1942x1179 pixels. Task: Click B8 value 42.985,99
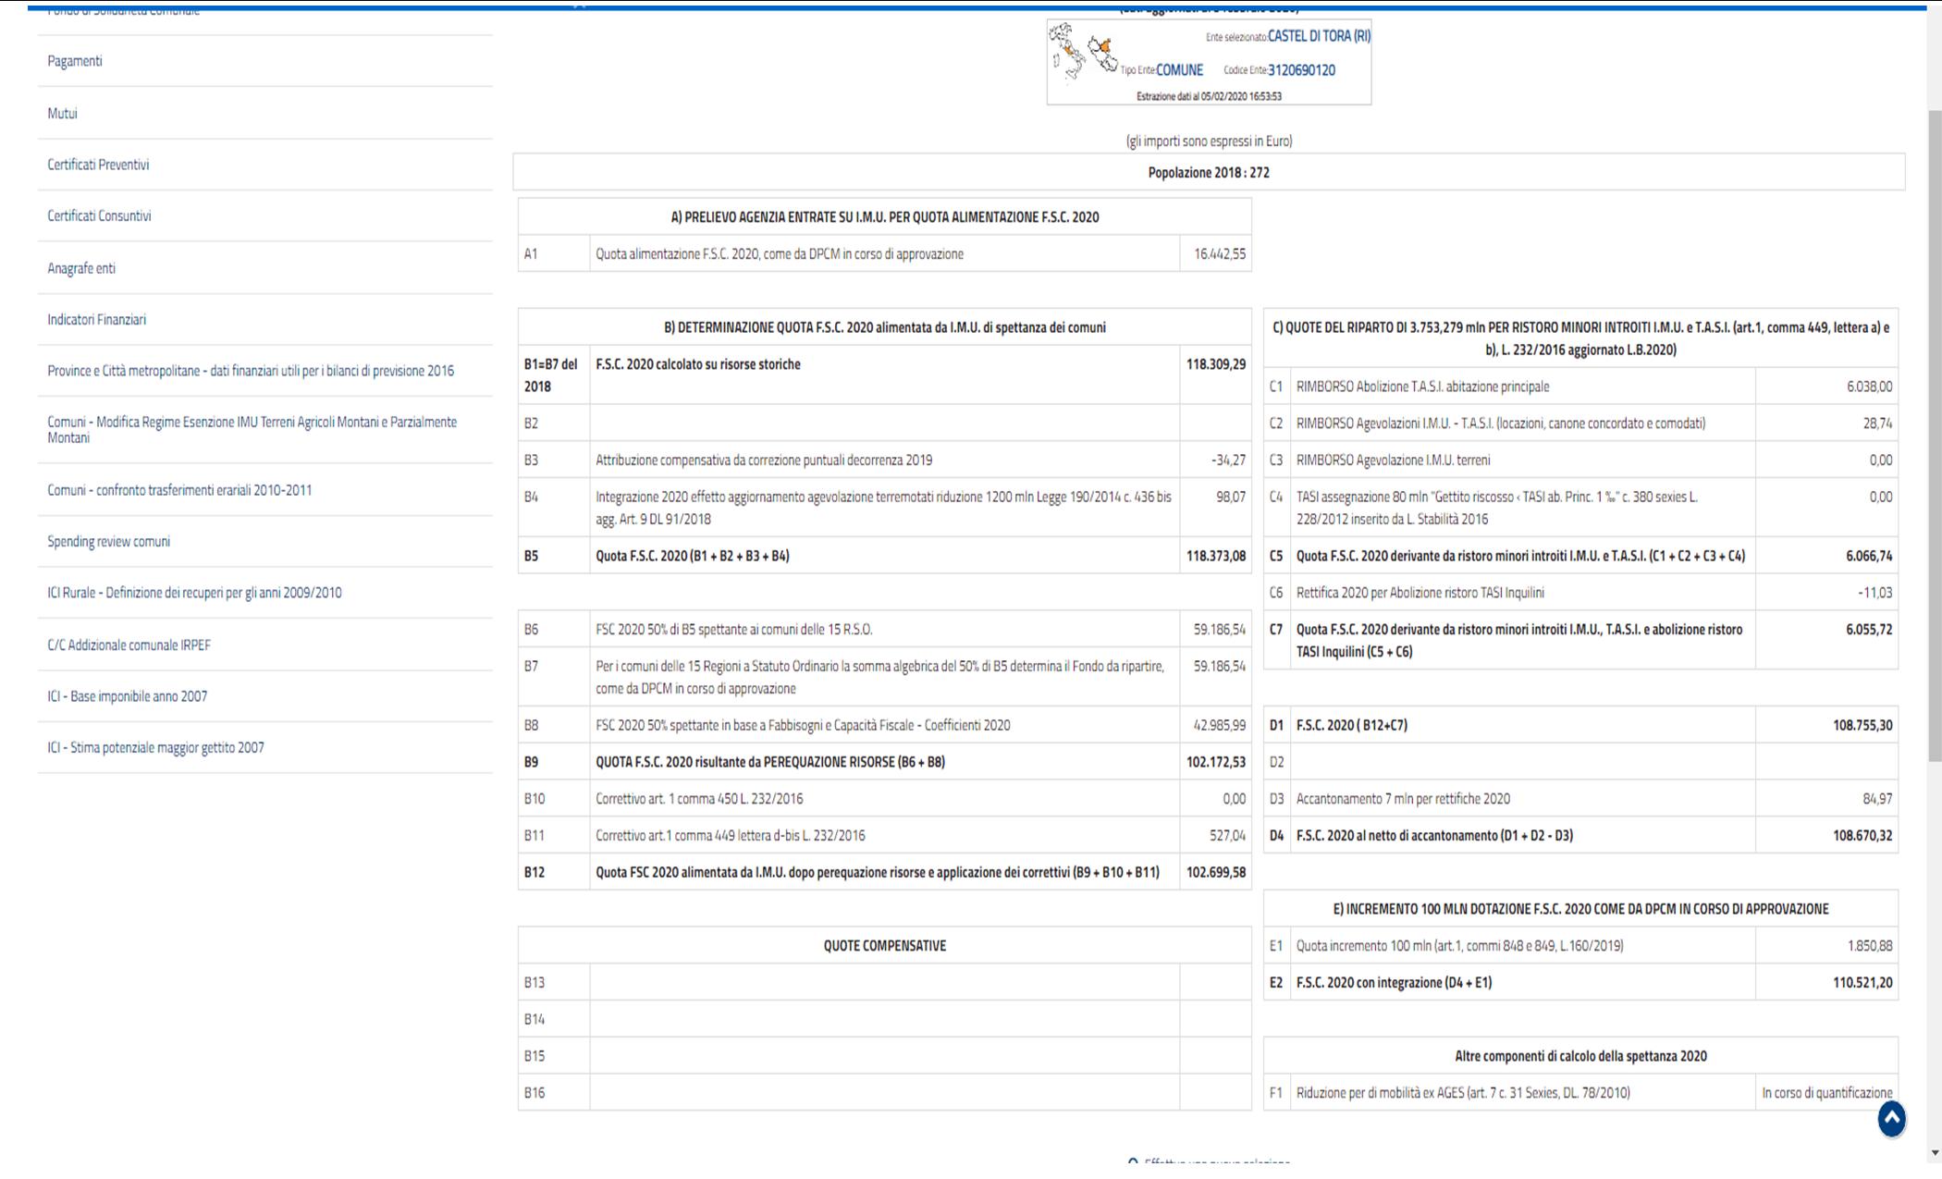[1219, 725]
